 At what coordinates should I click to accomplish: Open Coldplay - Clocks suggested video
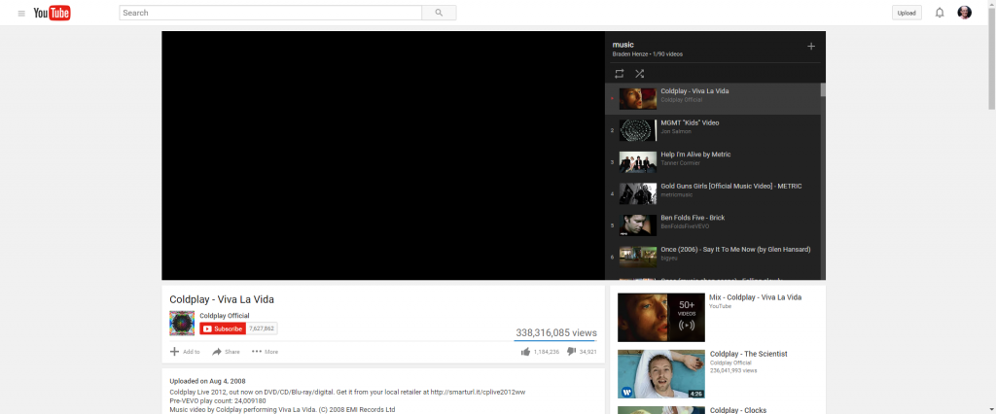738,410
